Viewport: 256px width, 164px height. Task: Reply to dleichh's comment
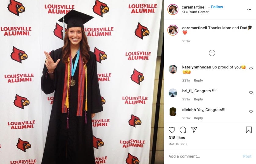click(198, 118)
